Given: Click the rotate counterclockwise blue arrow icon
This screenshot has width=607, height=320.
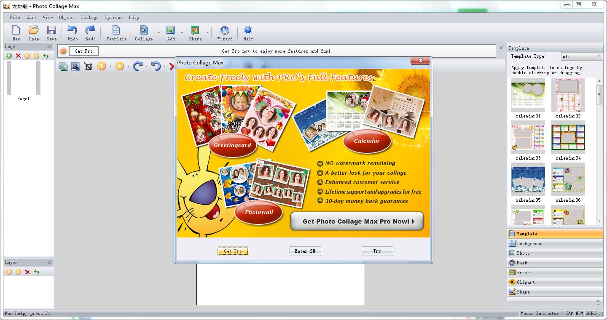Looking at the screenshot, I should [156, 67].
